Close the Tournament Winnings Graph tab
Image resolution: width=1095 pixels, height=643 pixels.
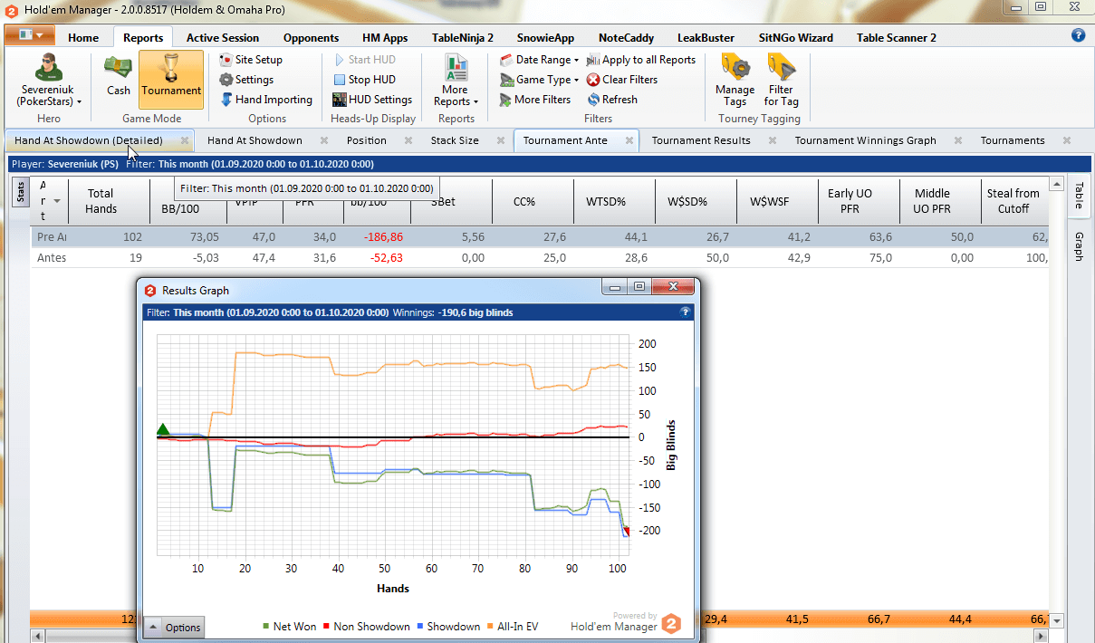pos(958,140)
